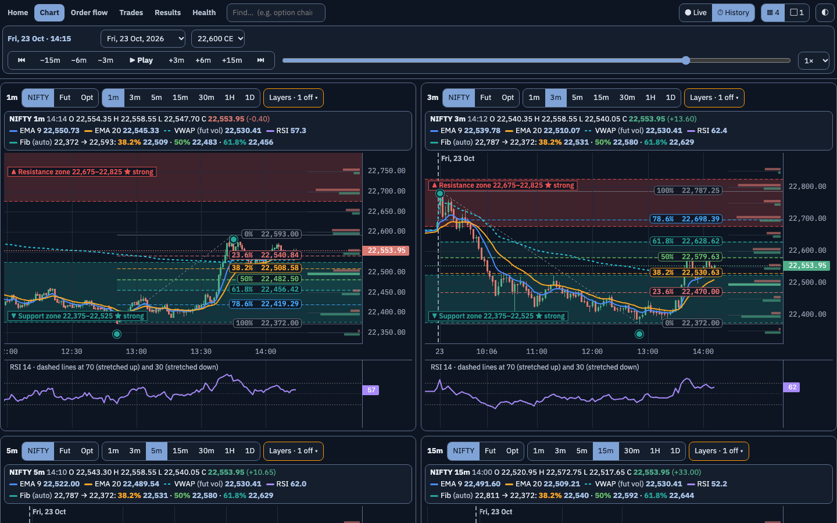Step forward 15 minutes
The height and width of the screenshot is (523, 837).
click(232, 60)
